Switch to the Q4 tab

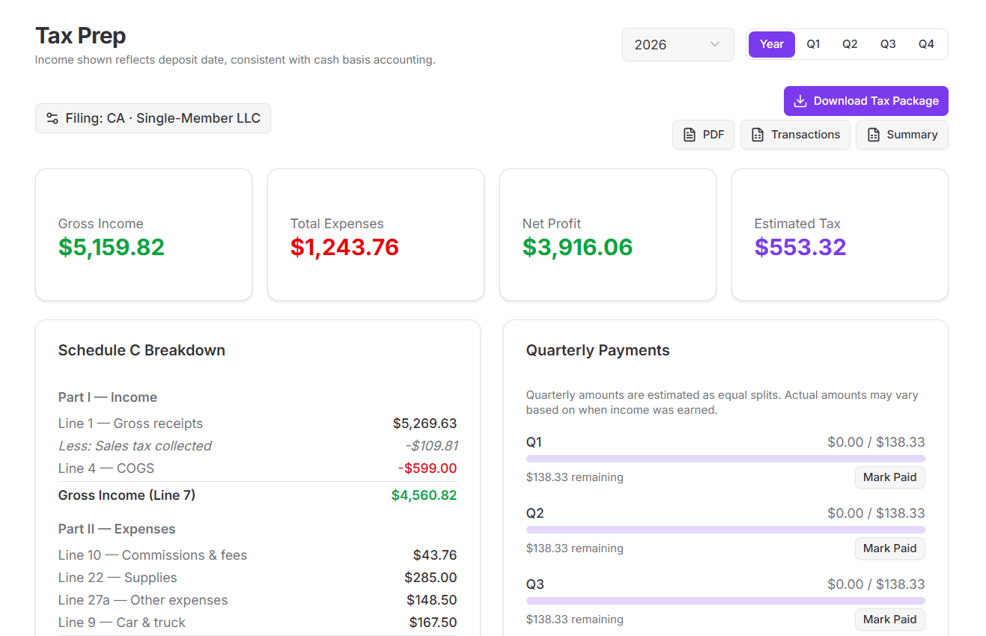pyautogui.click(x=926, y=43)
